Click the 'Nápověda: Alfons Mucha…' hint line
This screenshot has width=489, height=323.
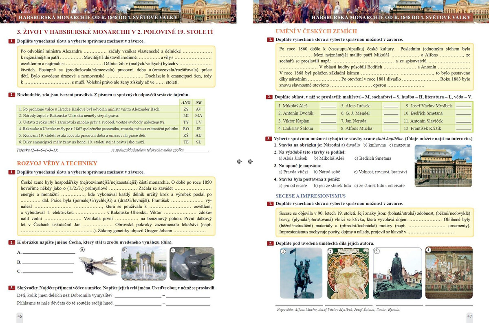click(338, 310)
